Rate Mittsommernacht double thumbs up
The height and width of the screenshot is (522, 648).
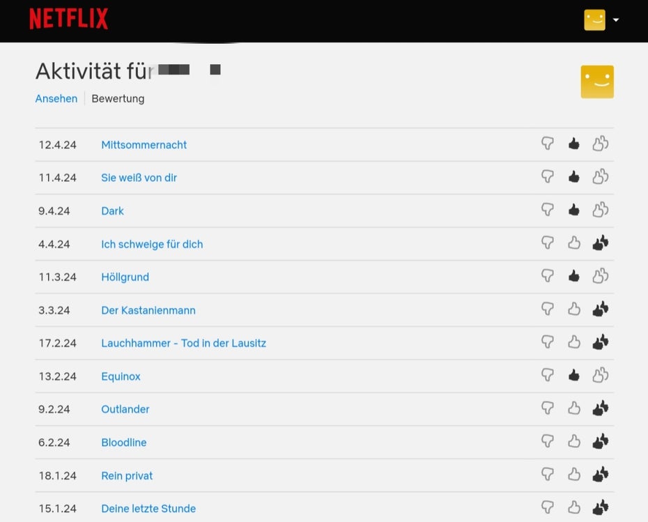click(x=601, y=144)
